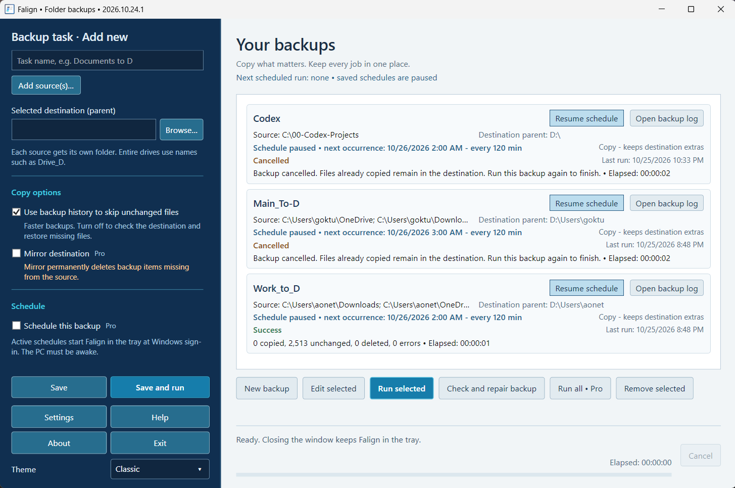This screenshot has height=488, width=735.
Task: Select the Work_to_D backup title
Action: tap(276, 288)
